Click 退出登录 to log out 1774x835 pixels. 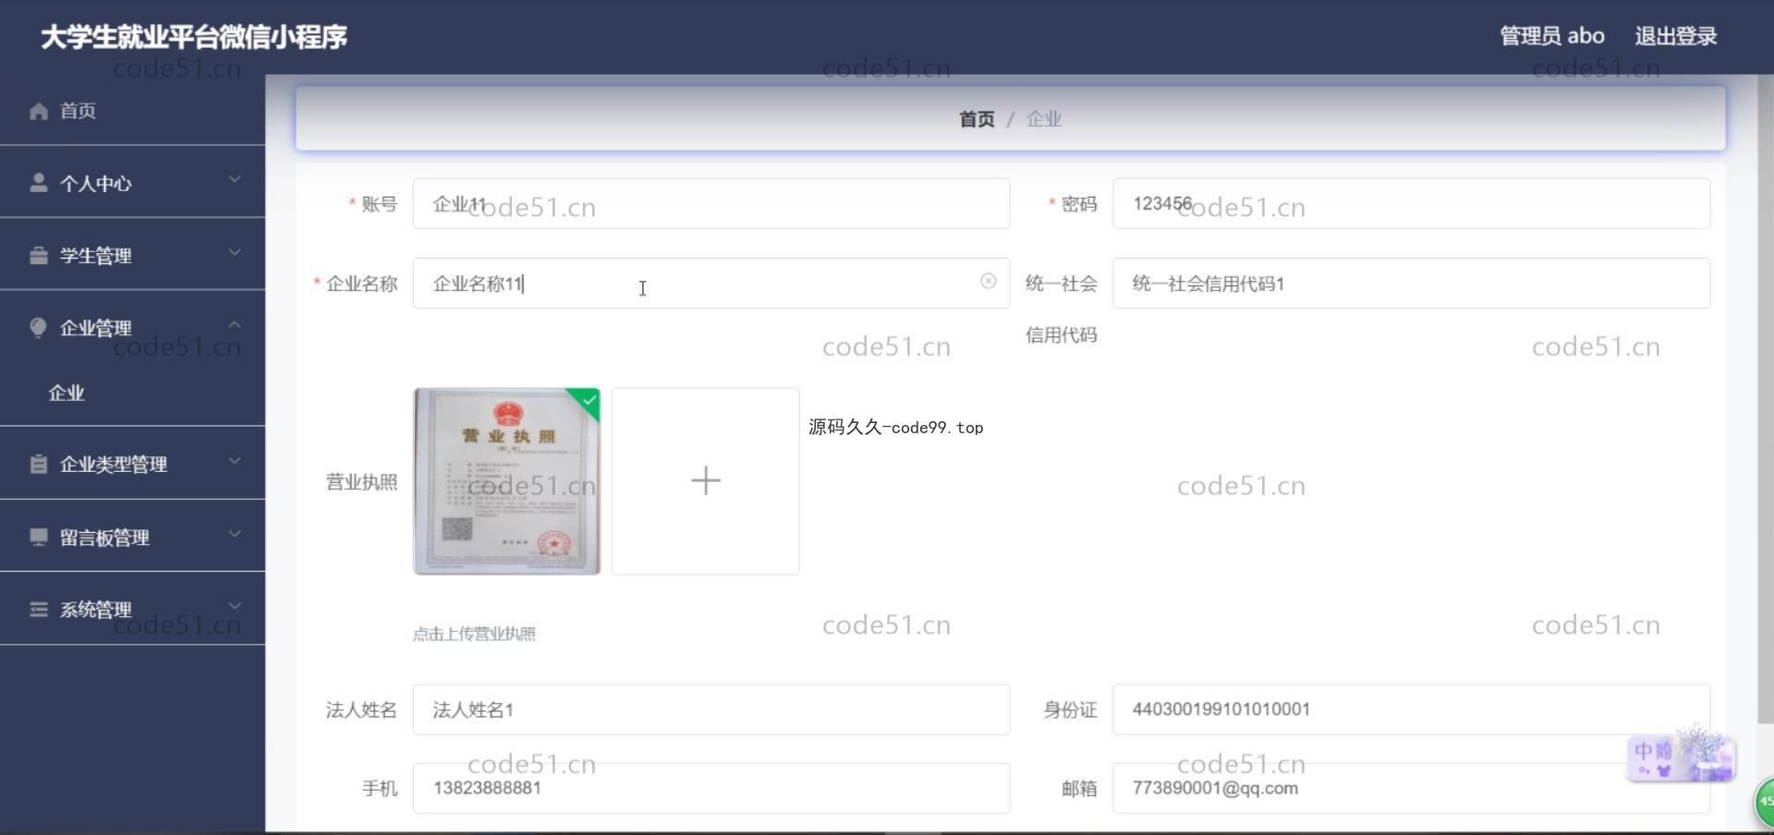[1675, 36]
